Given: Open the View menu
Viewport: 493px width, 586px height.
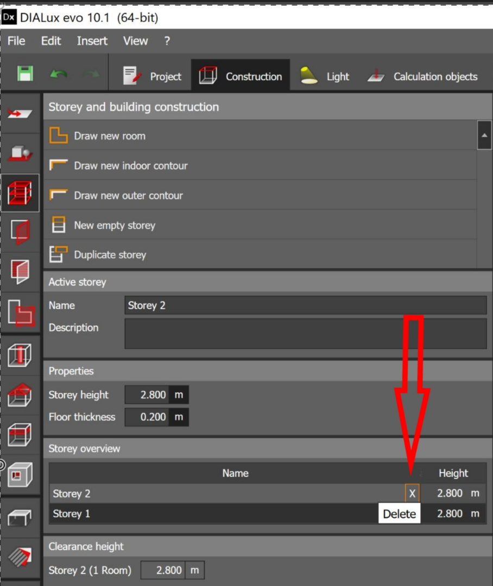Looking at the screenshot, I should coord(135,41).
